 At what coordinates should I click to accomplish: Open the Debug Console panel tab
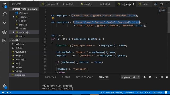(x=84, y=77)
